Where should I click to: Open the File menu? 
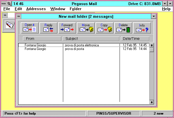coord(7,9)
